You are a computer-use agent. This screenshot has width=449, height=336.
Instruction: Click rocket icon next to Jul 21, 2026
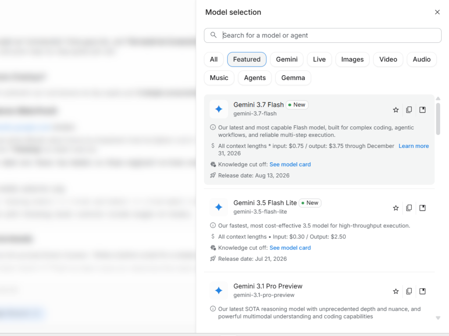213,259
